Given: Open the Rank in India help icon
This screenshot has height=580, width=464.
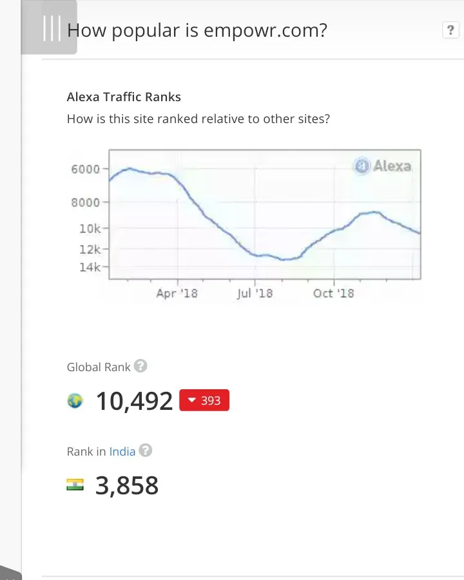Looking at the screenshot, I should pos(146,450).
